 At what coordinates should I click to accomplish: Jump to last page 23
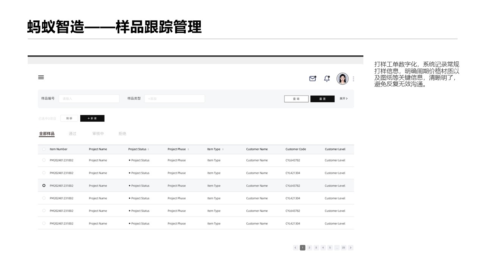343,248
